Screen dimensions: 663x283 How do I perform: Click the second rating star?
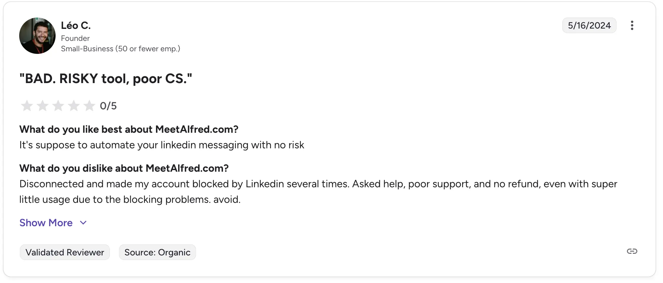pos(43,106)
